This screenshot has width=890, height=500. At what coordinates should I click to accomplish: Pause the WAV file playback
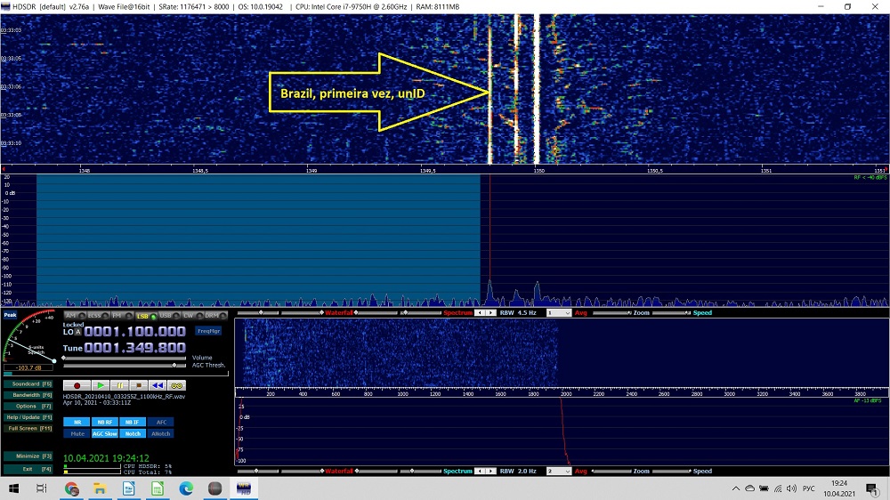point(118,385)
